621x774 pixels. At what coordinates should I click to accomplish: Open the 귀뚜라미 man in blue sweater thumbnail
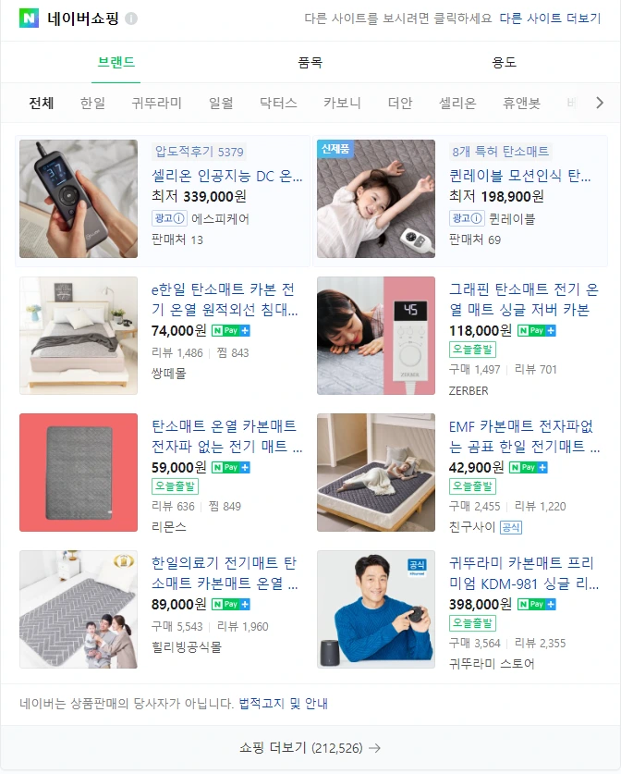tap(376, 609)
